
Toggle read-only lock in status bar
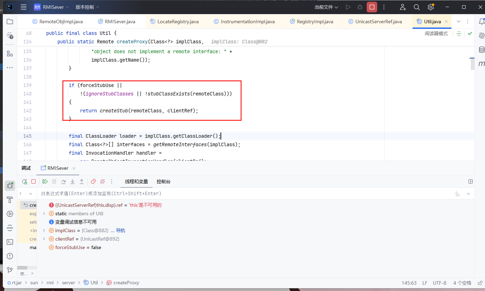click(x=479, y=283)
